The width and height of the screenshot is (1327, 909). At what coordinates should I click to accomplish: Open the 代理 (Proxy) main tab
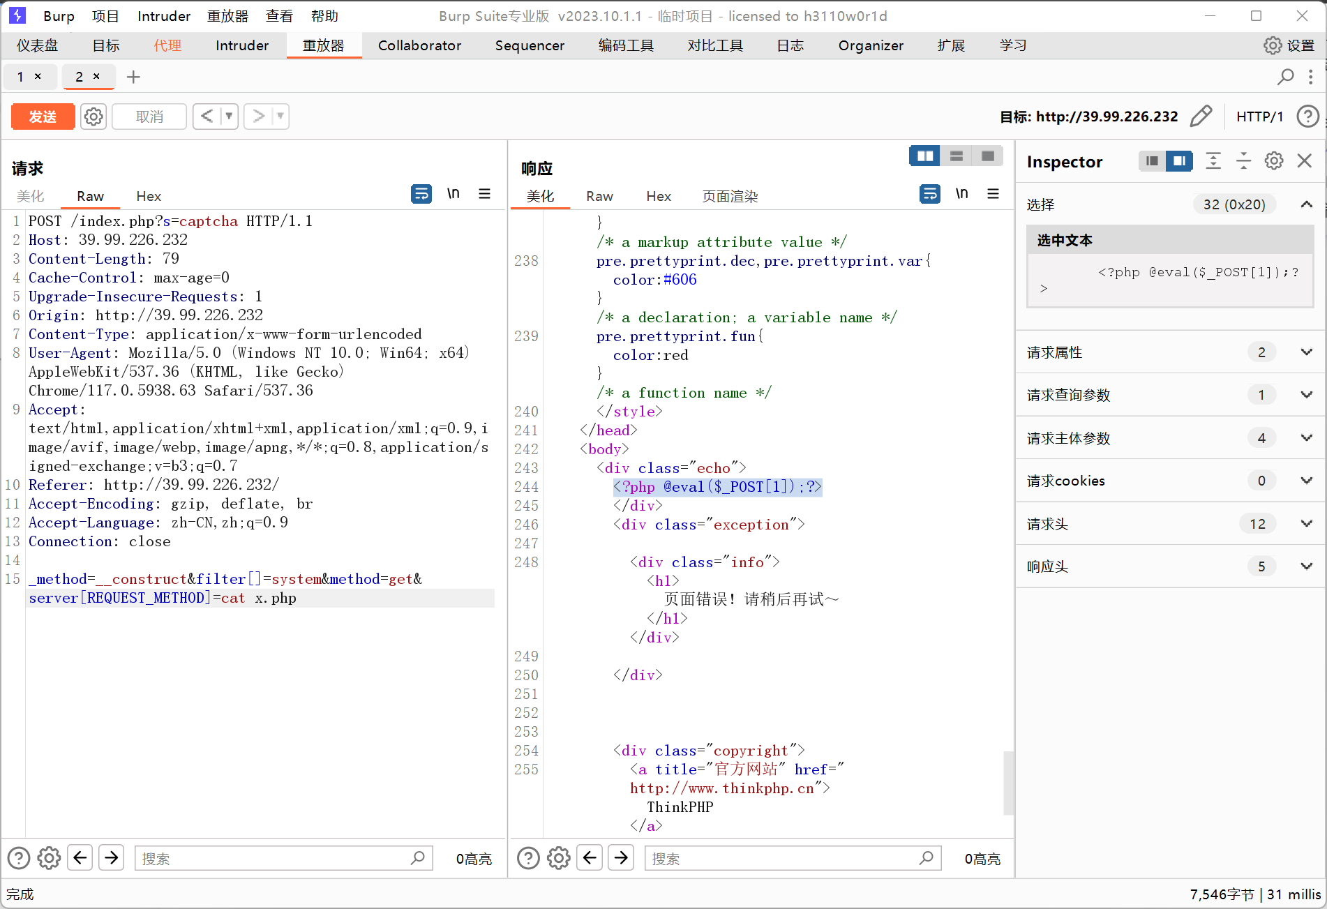point(167,45)
